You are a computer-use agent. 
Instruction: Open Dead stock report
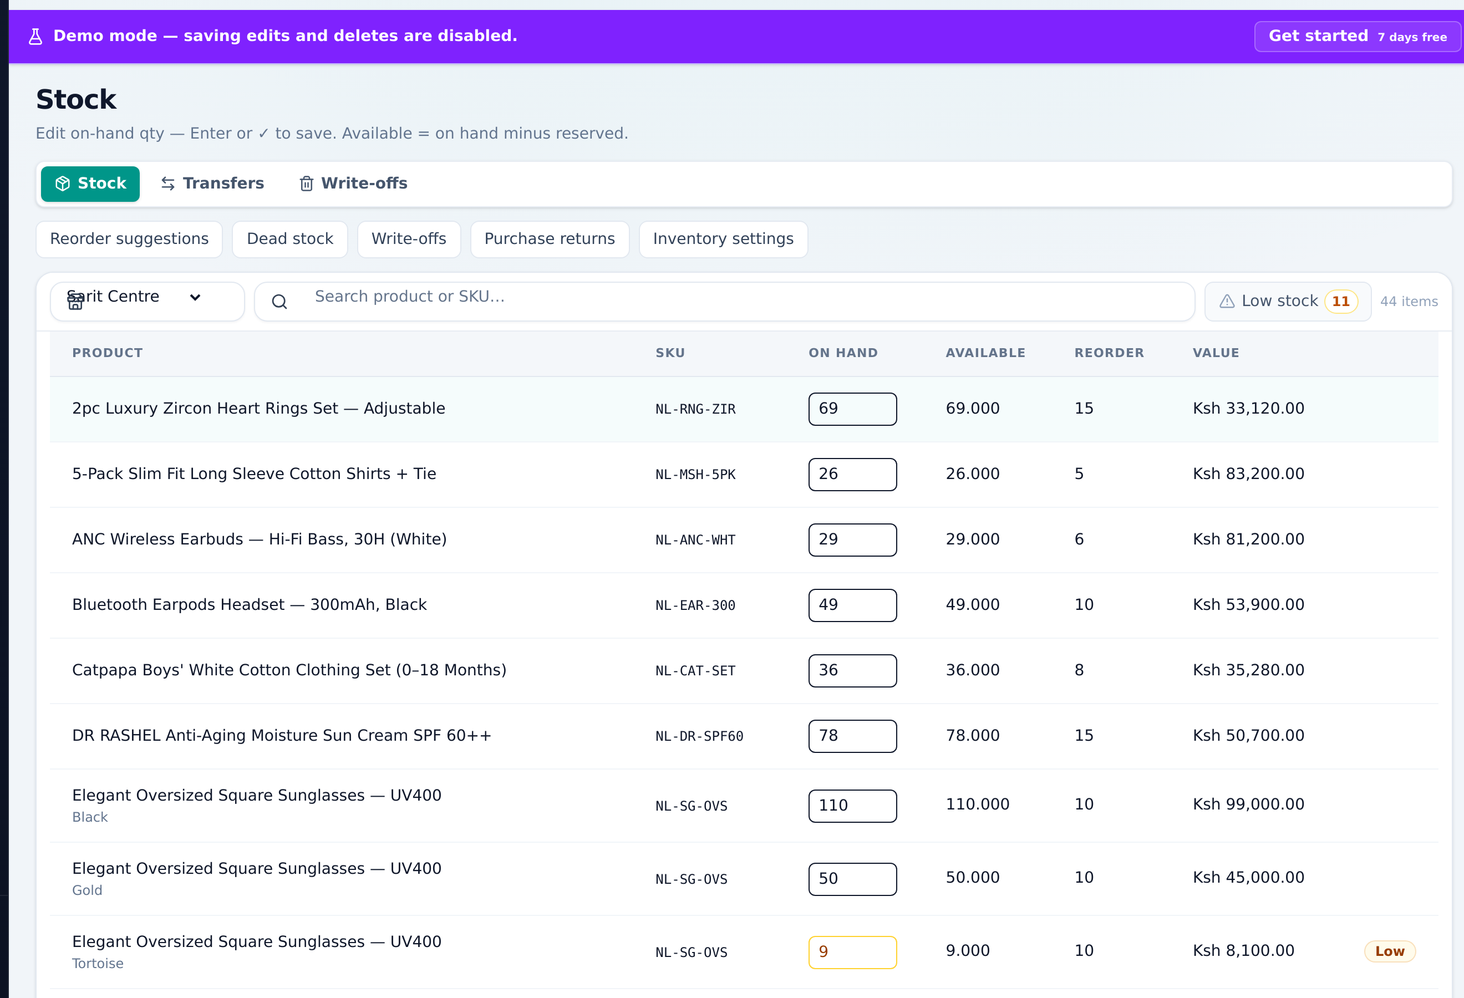point(290,240)
